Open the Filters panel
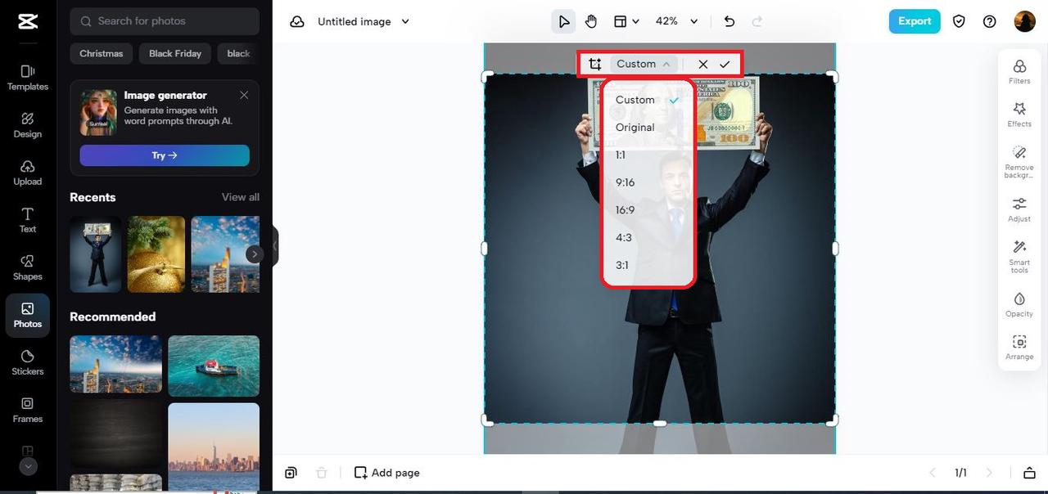Viewport: 1048px width, 494px height. pyautogui.click(x=1019, y=71)
